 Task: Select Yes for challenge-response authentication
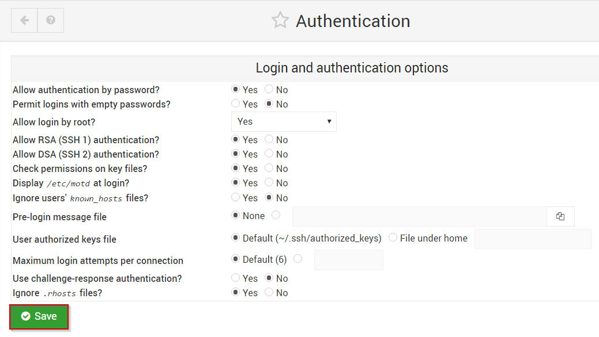coord(236,278)
